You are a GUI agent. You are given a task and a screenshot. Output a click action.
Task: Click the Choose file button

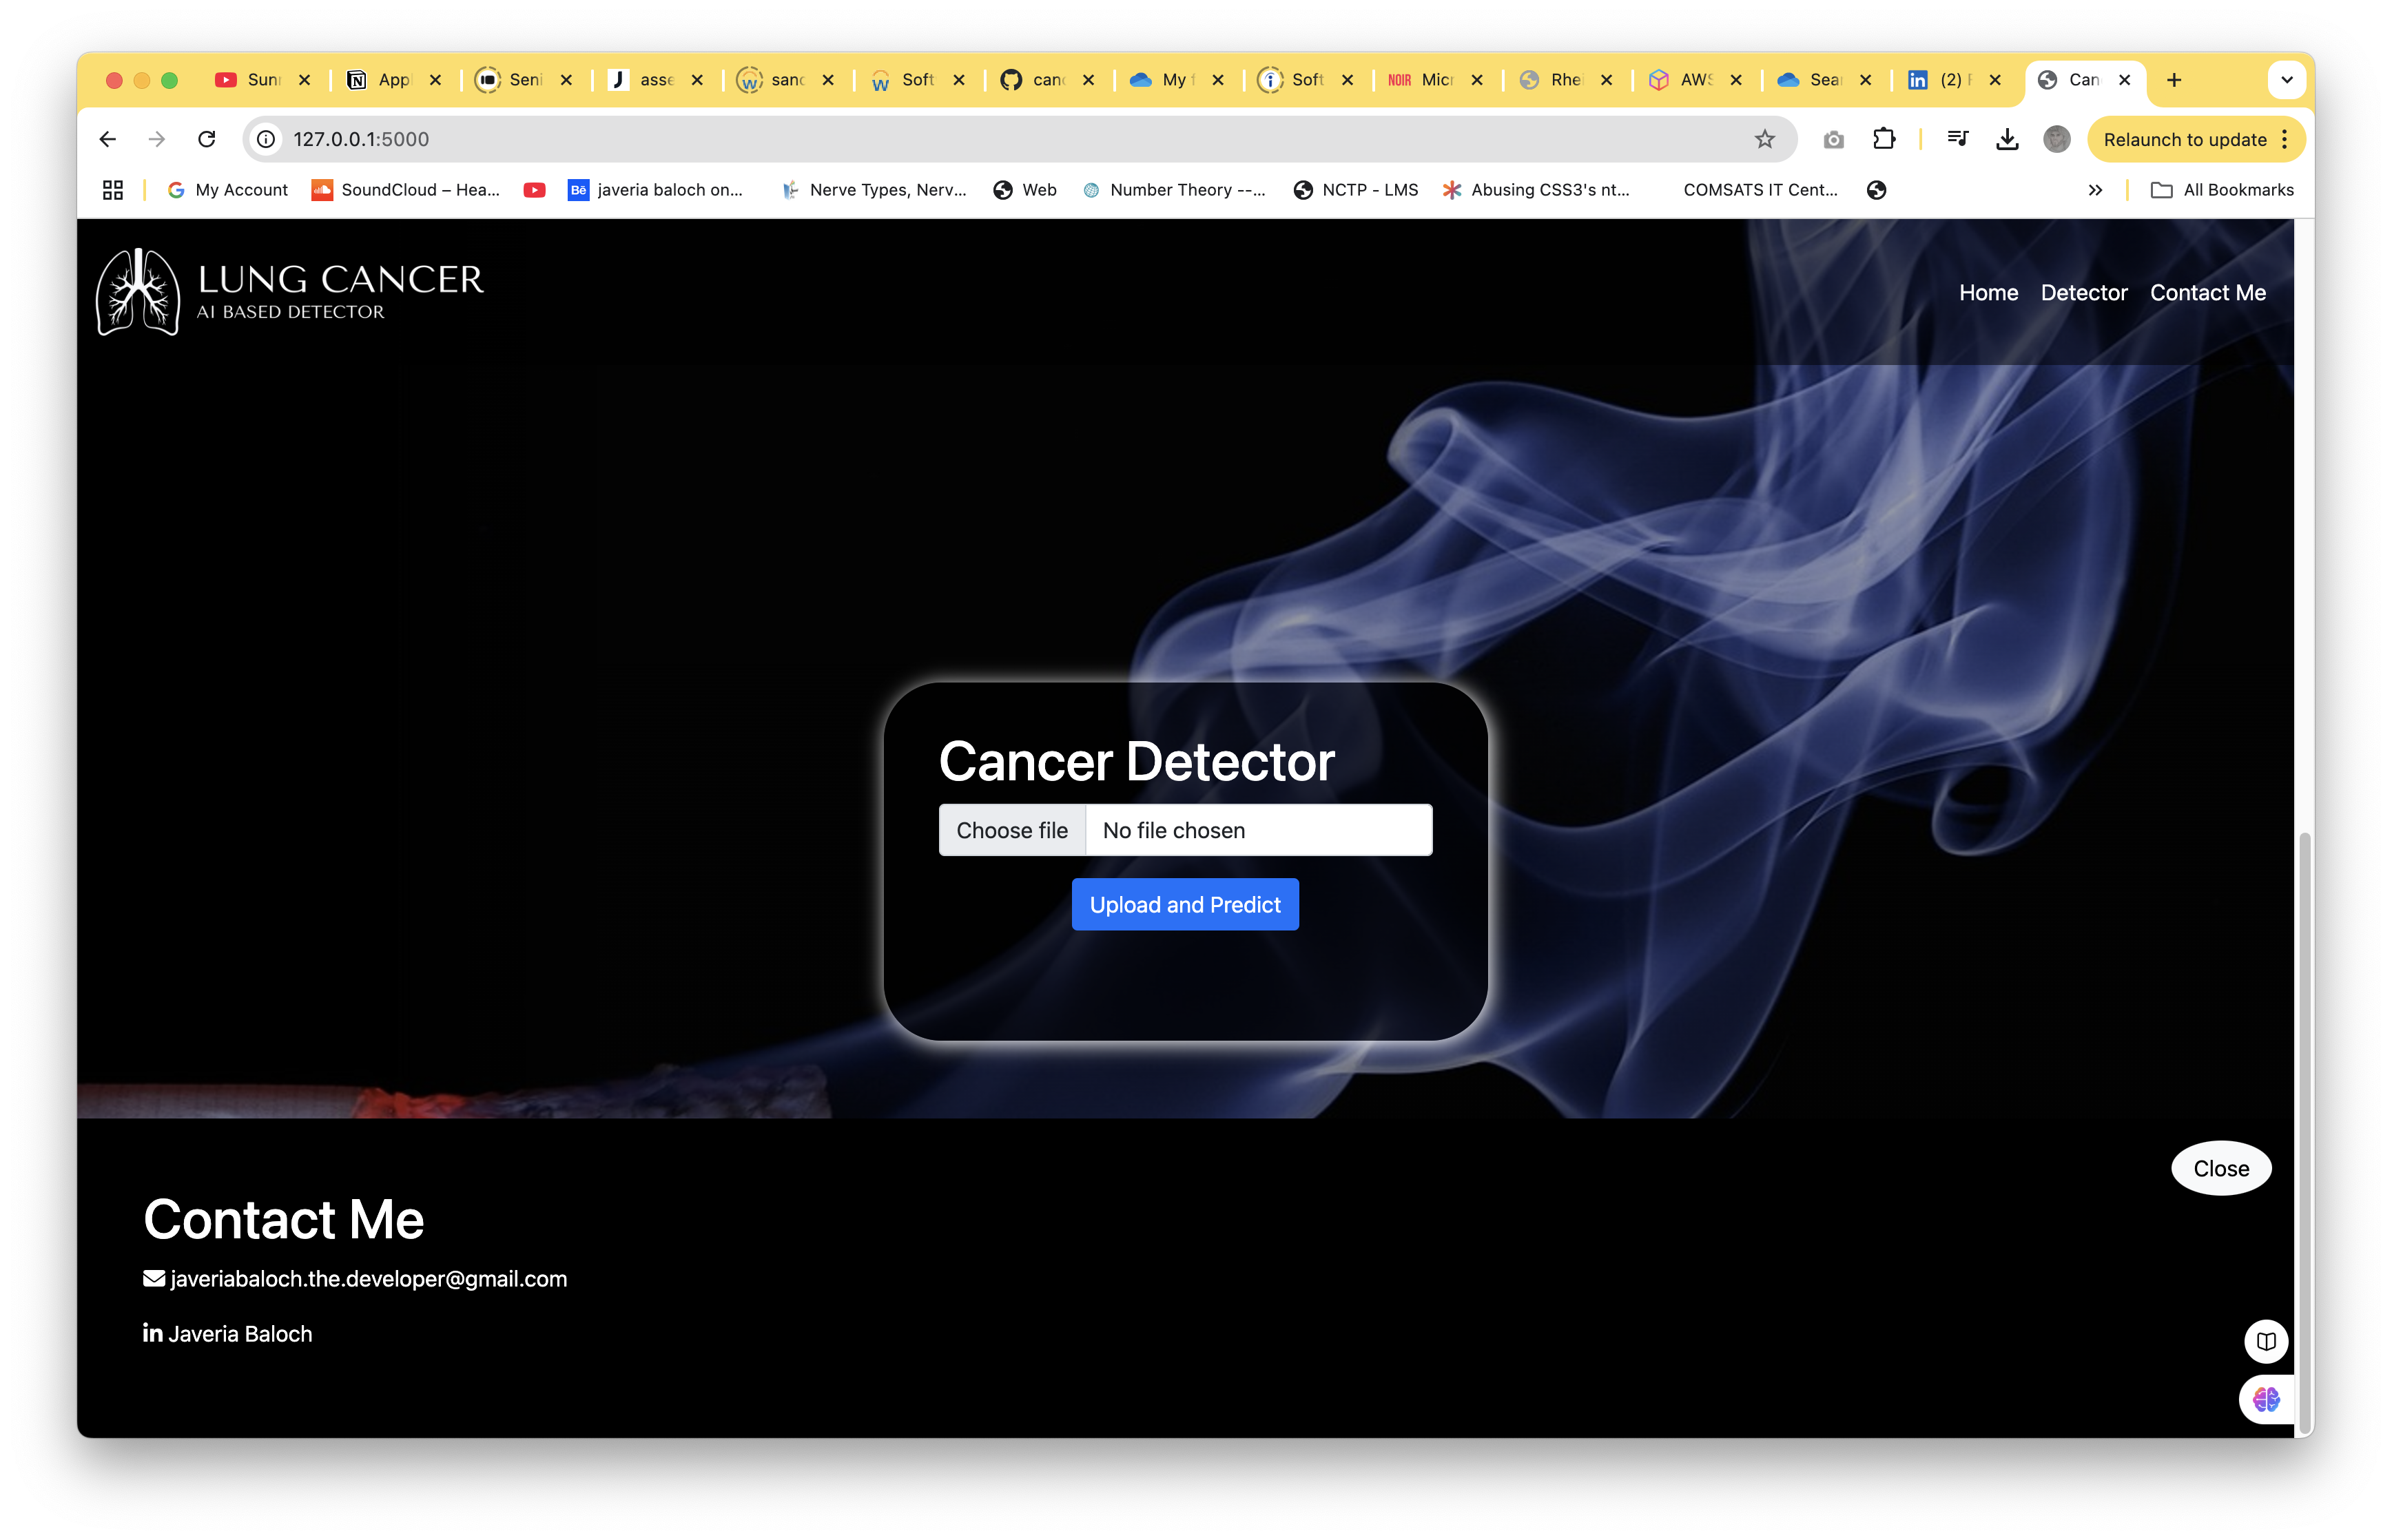tap(1012, 830)
